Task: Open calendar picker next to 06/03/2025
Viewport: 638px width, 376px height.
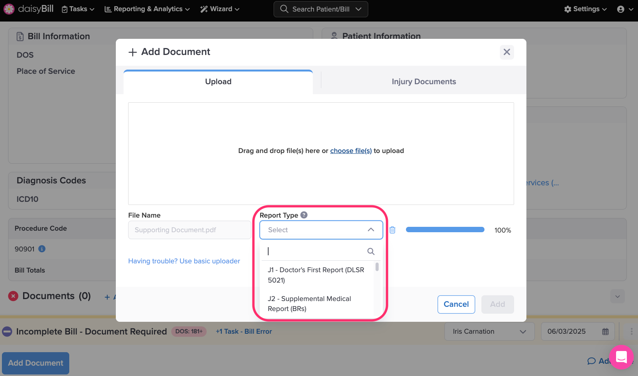Action: coord(605,331)
